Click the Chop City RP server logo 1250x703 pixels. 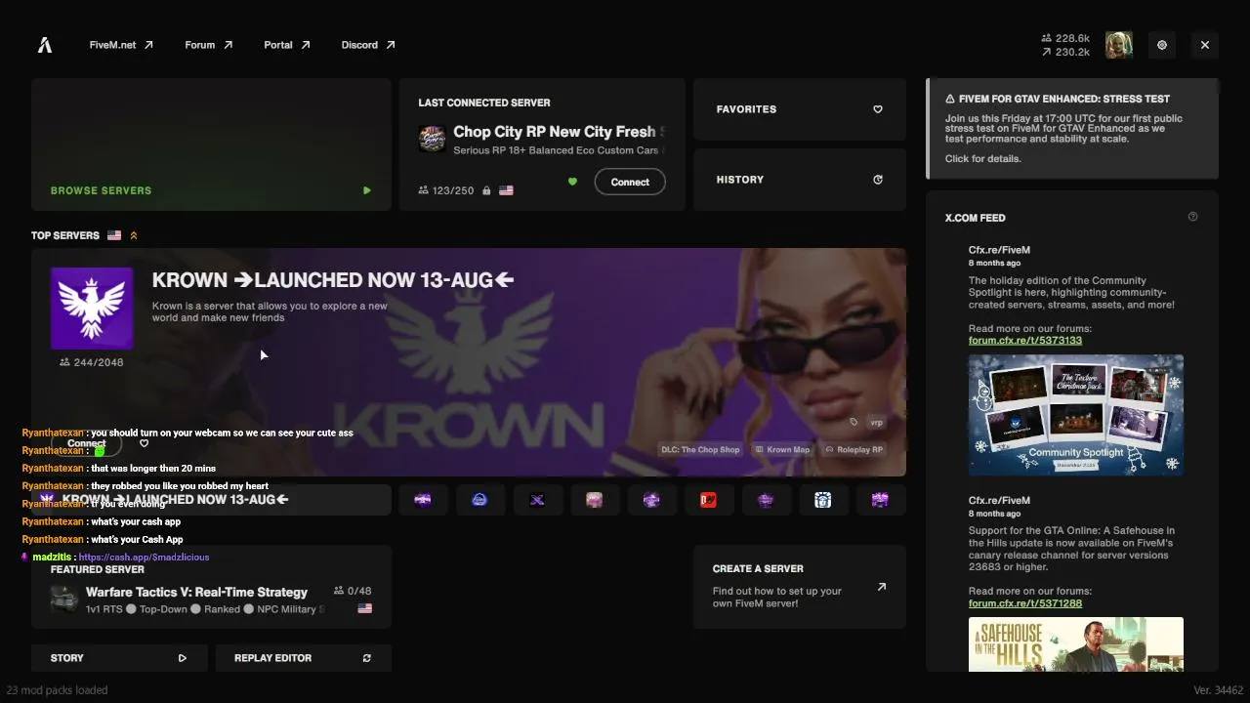[432, 139]
